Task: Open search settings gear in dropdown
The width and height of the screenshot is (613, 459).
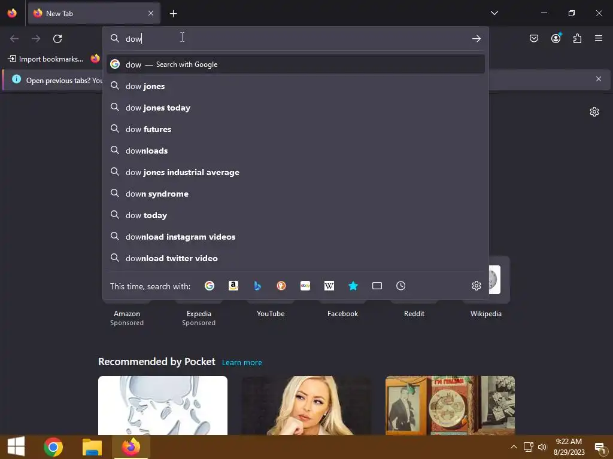Action: pyautogui.click(x=476, y=286)
